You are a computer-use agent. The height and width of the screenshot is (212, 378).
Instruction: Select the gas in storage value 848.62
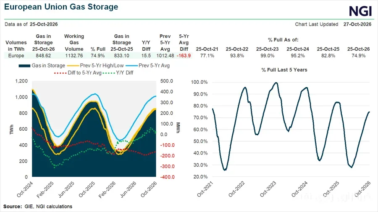(43, 56)
